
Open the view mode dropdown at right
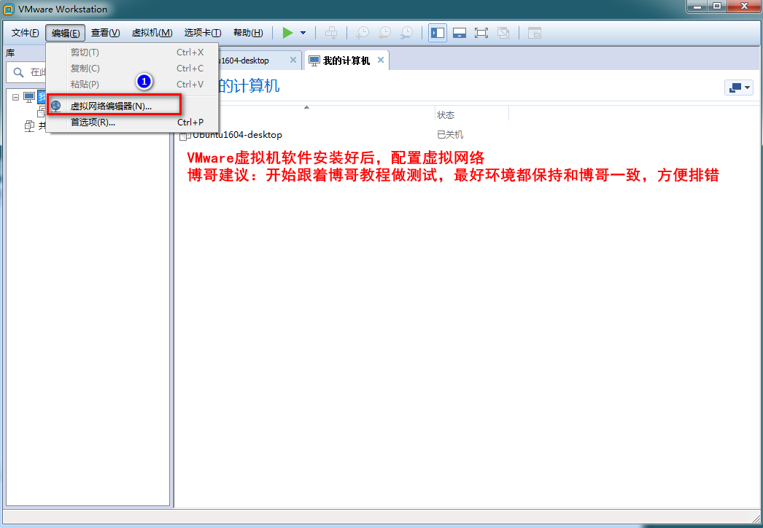[739, 88]
